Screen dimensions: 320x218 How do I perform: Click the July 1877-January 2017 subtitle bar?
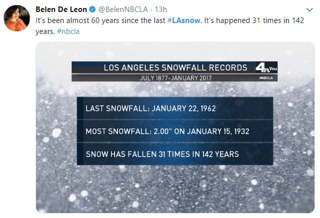pos(174,78)
